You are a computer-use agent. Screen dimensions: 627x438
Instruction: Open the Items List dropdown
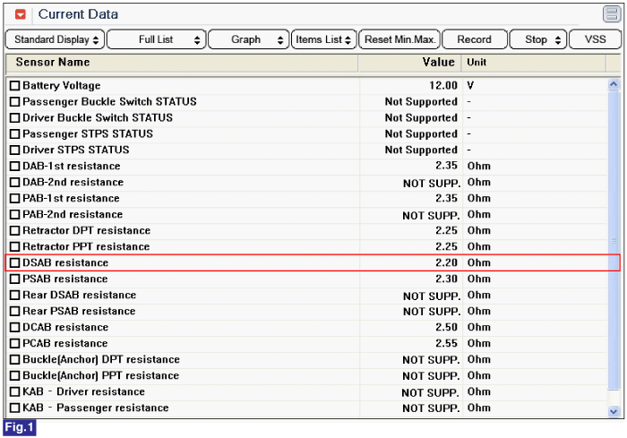(x=323, y=39)
